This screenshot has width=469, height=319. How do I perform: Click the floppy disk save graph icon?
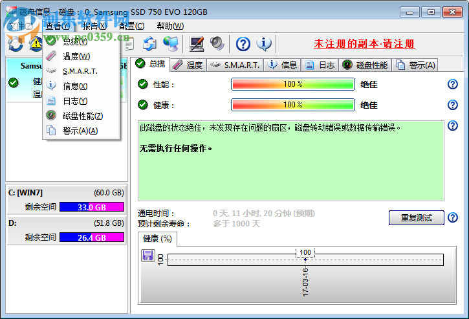[x=147, y=256]
